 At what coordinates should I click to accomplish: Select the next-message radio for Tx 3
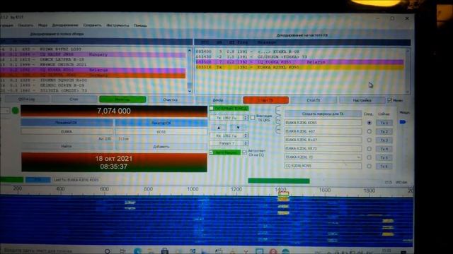tap(369, 140)
